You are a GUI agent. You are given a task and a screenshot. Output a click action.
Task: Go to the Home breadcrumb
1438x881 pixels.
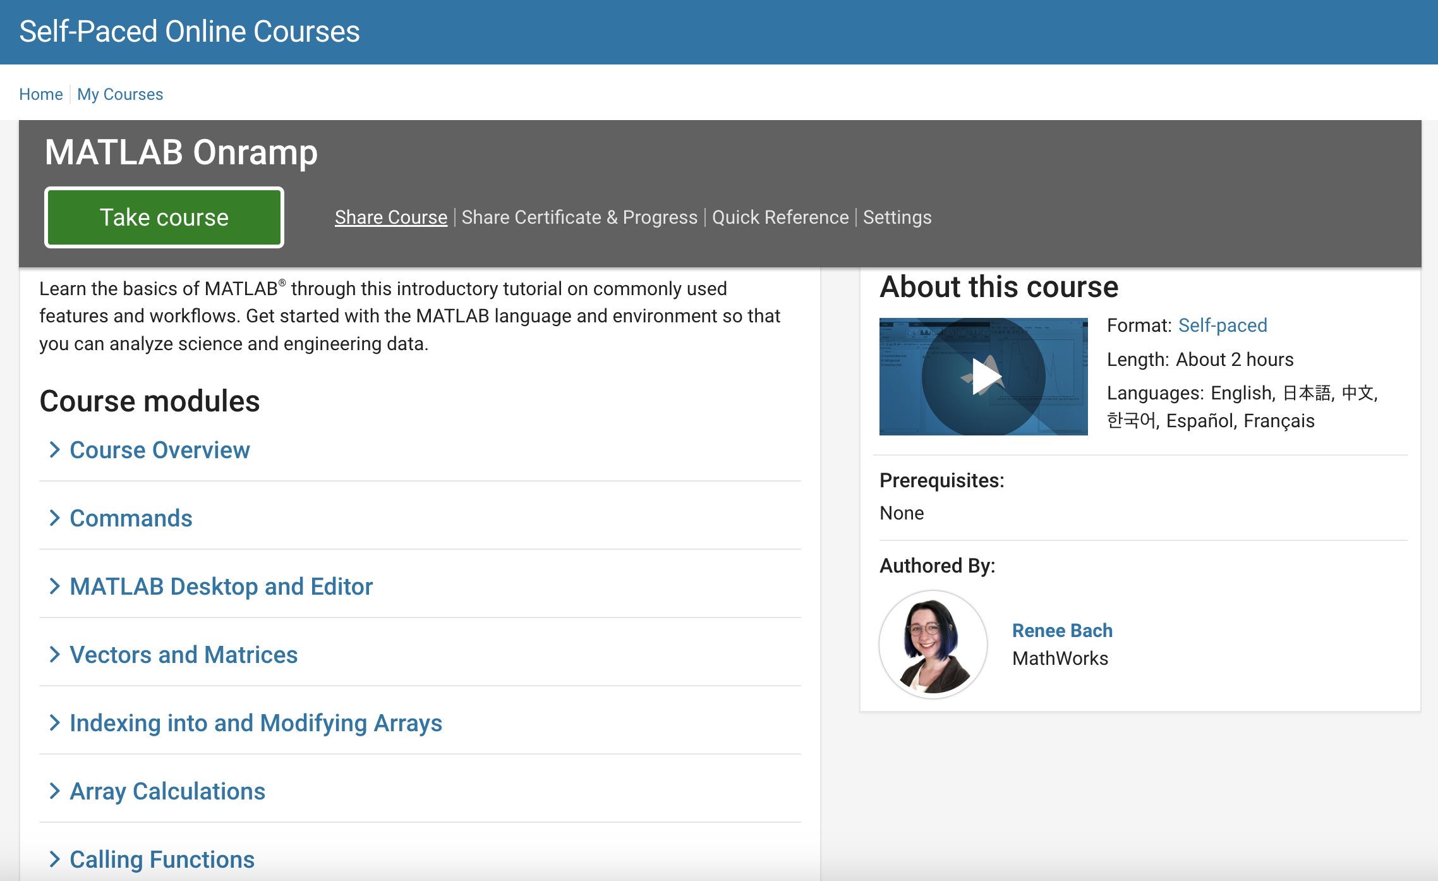tap(41, 94)
